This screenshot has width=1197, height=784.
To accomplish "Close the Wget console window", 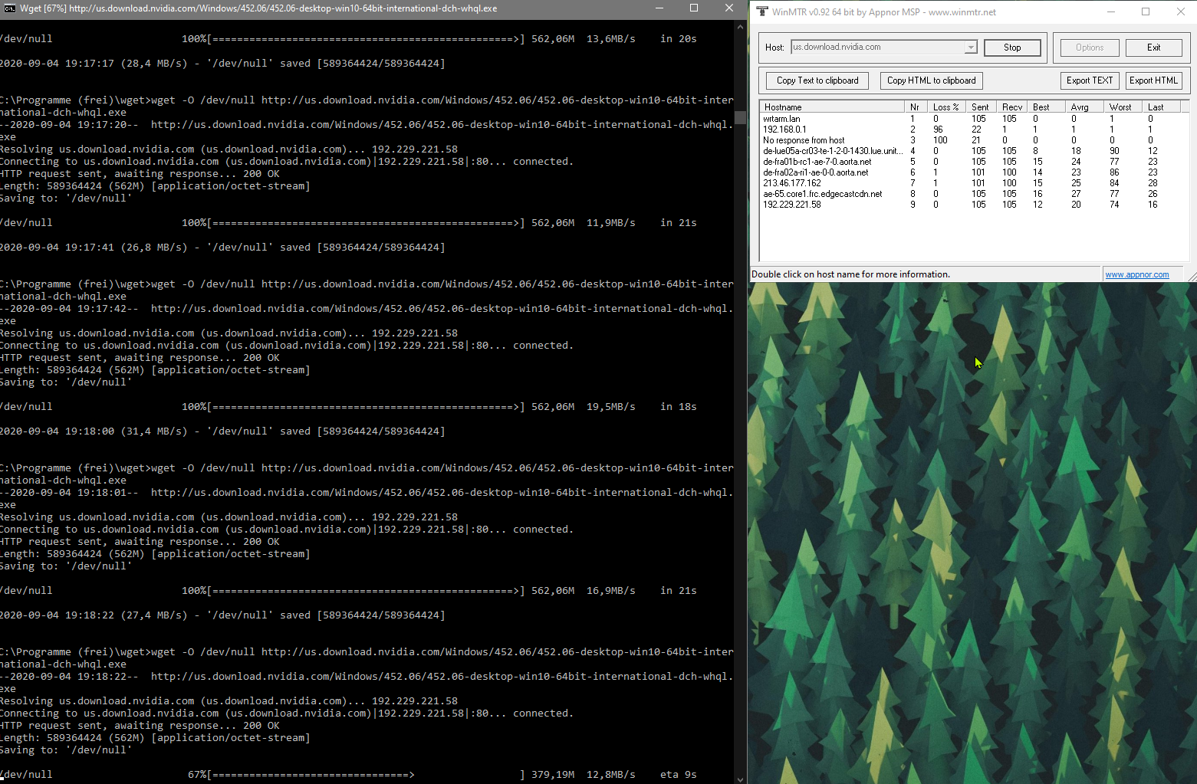I will (x=728, y=8).
